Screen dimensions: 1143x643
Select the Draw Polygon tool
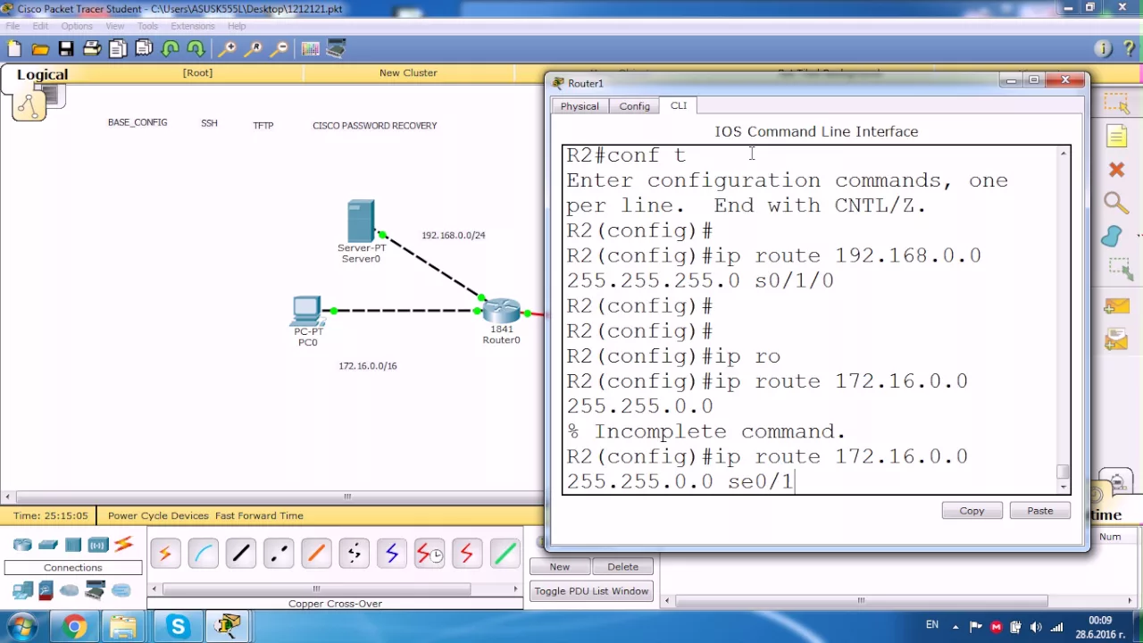click(1113, 236)
